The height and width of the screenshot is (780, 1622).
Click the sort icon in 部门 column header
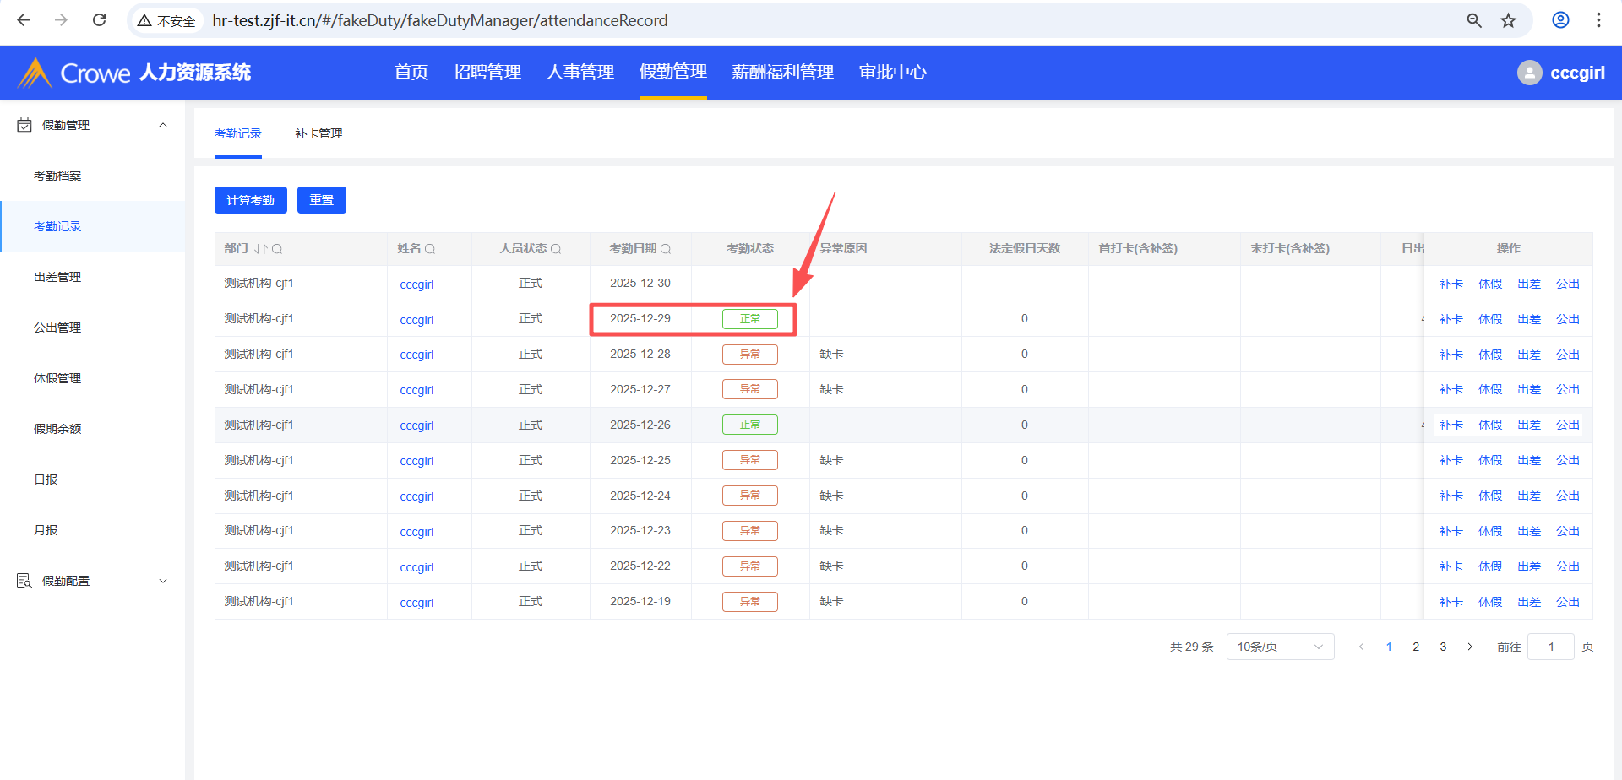261,249
